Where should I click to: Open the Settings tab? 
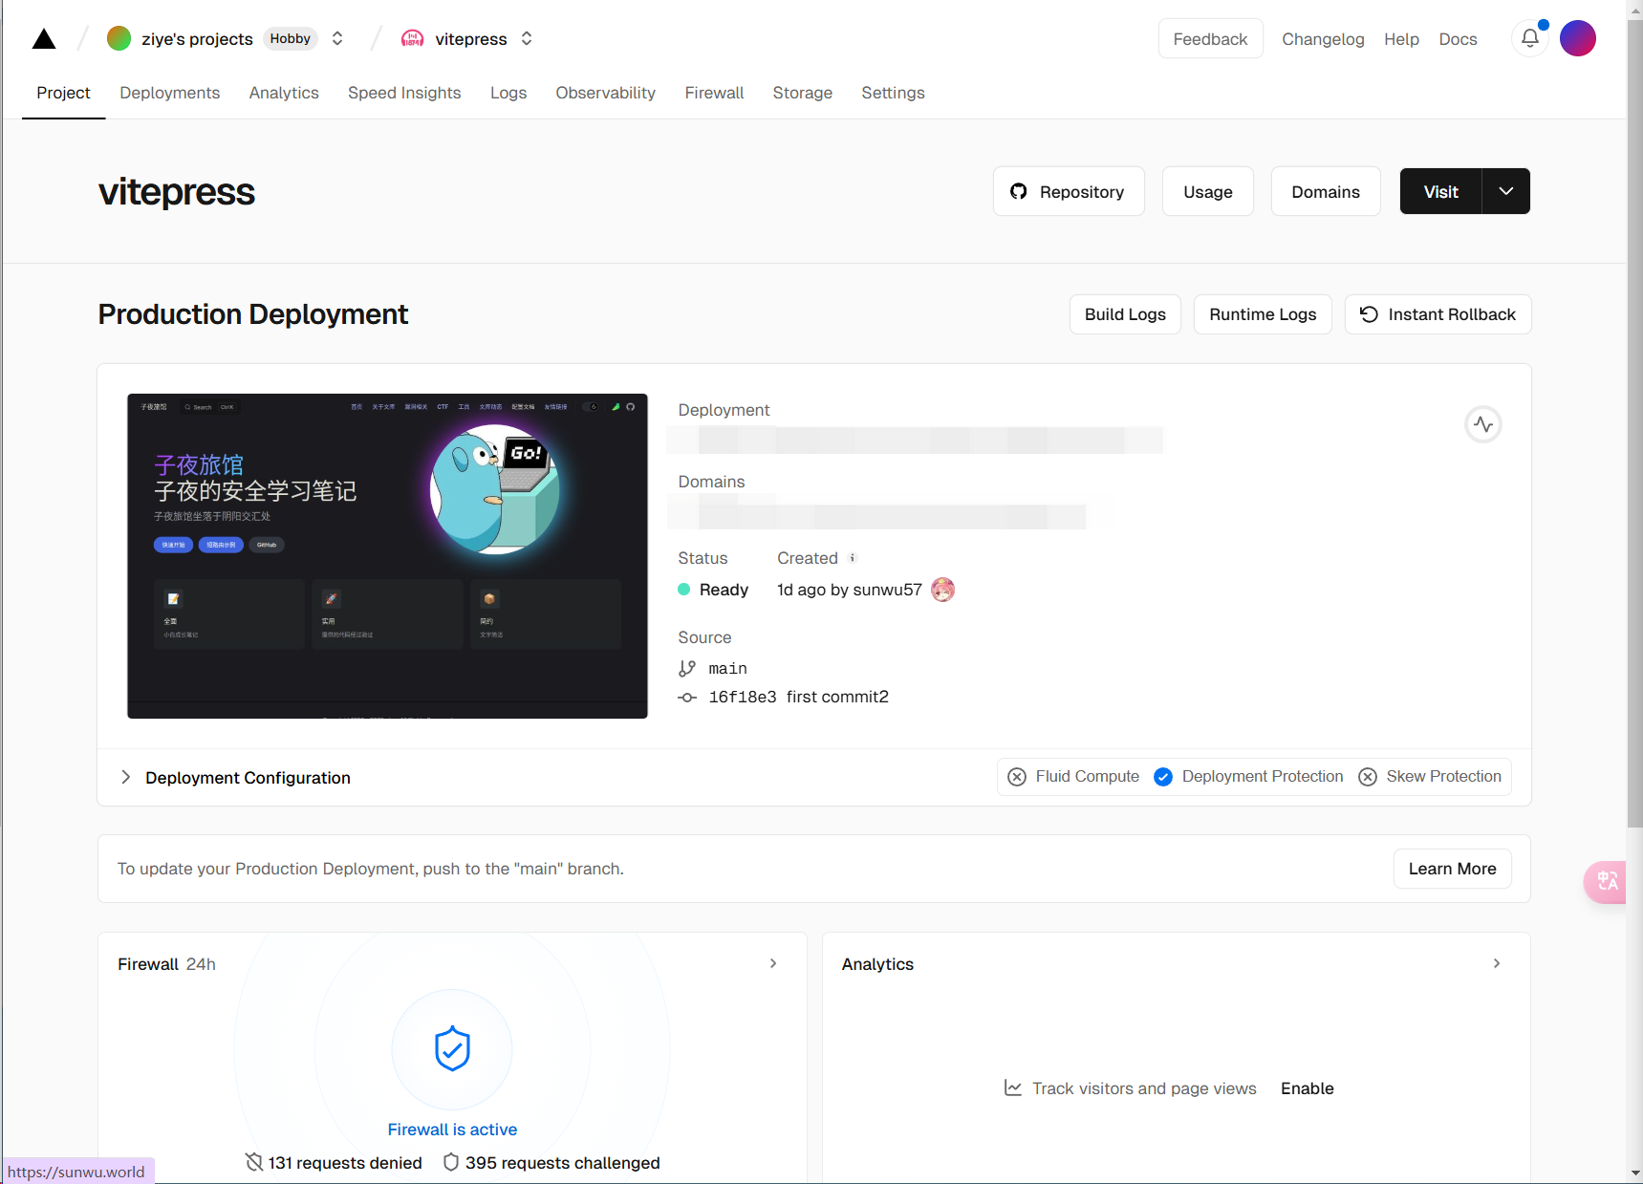tap(893, 93)
